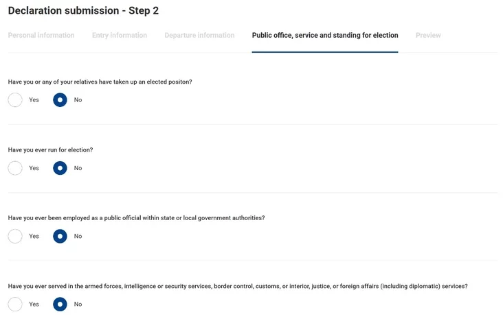Choose No radio for relatives in elected position
The image size is (503, 323).
click(x=60, y=100)
